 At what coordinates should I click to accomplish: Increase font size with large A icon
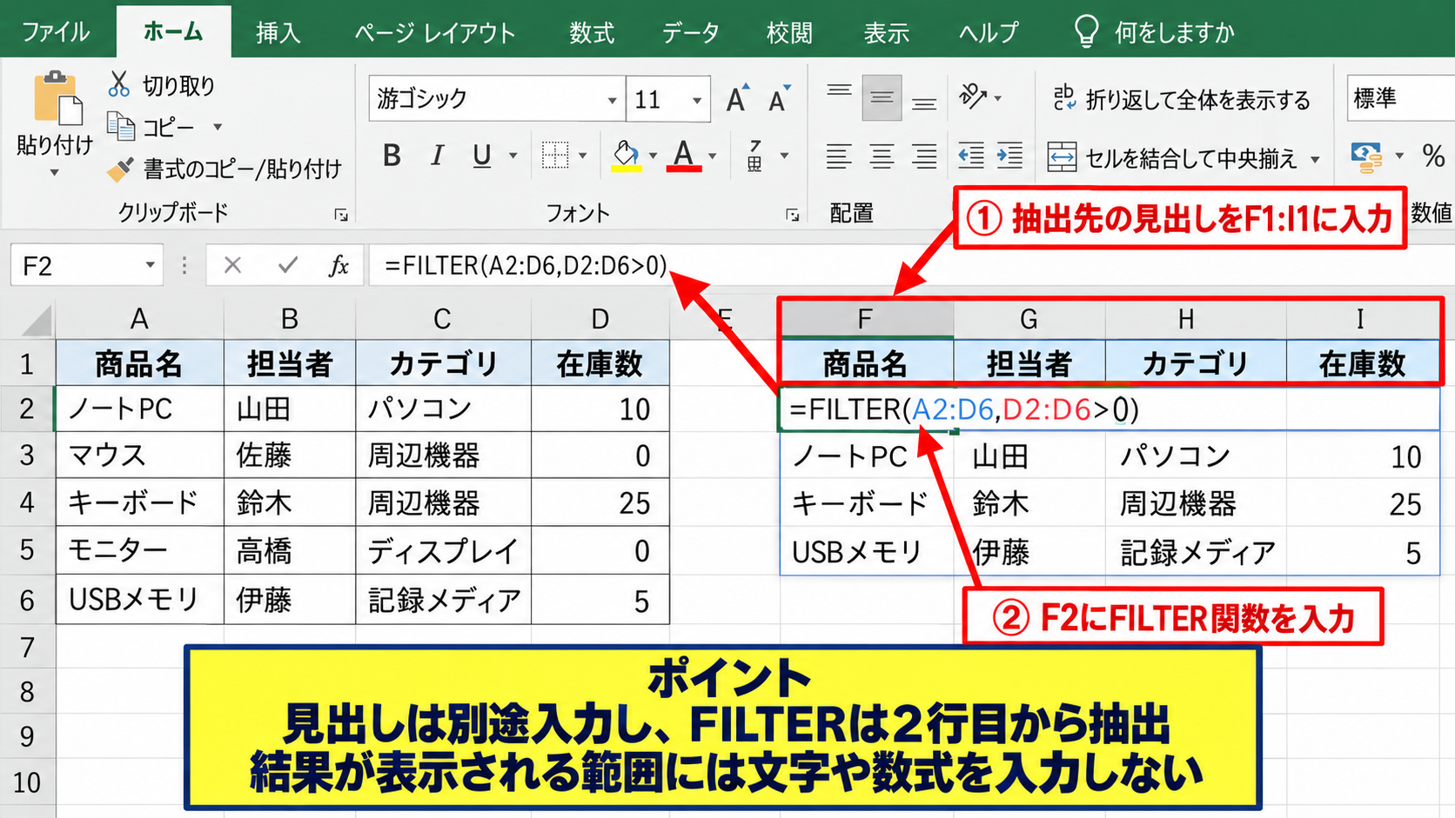tap(737, 99)
